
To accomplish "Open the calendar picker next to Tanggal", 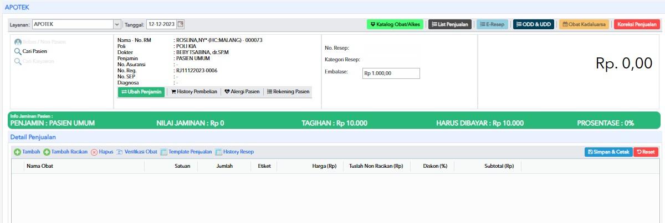I will click(x=180, y=24).
